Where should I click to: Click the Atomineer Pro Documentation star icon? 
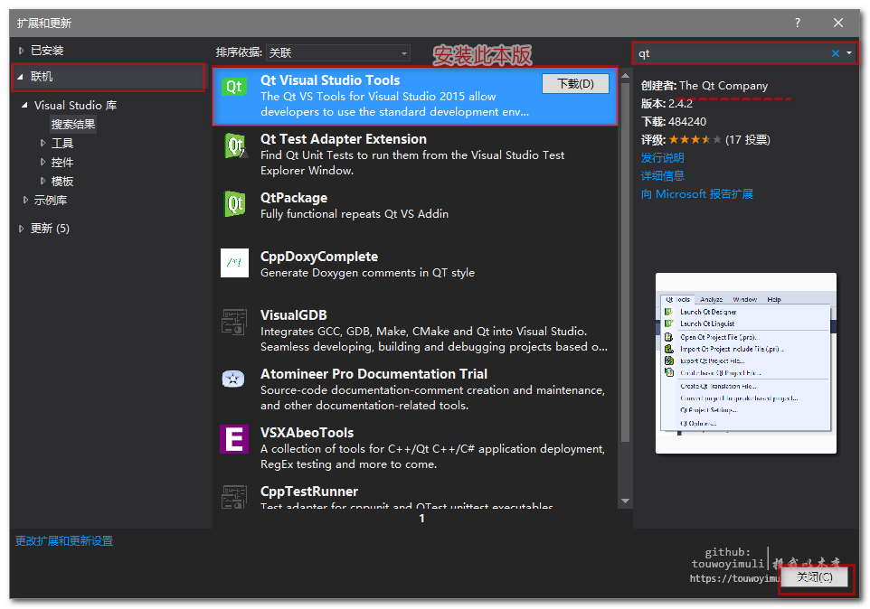[233, 379]
